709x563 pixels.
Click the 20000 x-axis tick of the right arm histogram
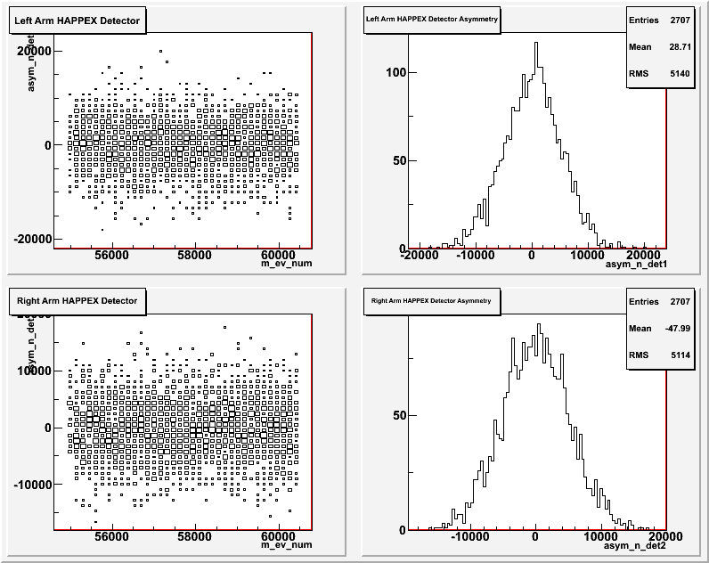[x=664, y=537]
